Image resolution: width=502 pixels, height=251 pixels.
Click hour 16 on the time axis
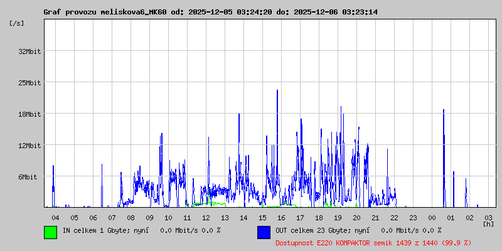click(x=281, y=217)
